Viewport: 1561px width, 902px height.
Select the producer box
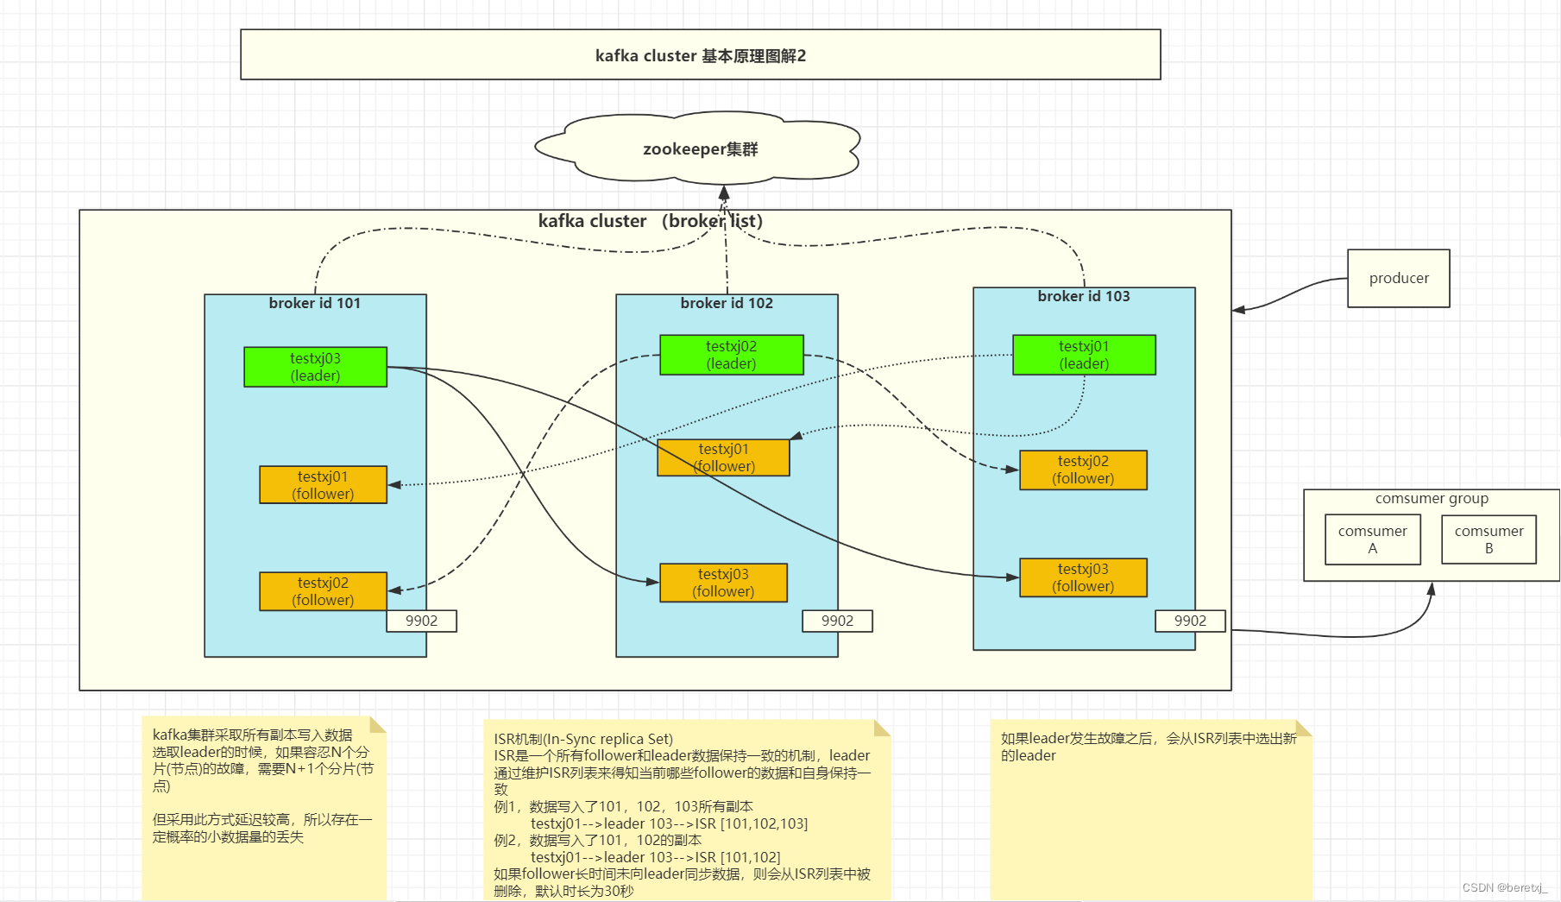[x=1398, y=278]
